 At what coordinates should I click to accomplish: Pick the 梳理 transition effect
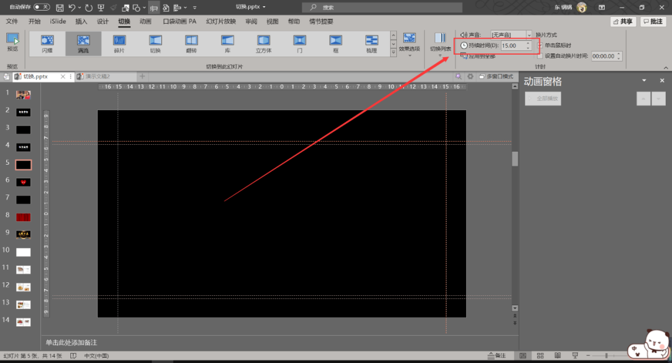[371, 43]
